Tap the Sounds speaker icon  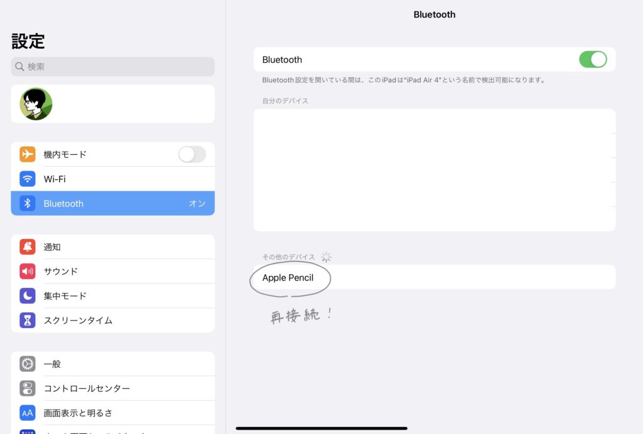pyautogui.click(x=28, y=272)
